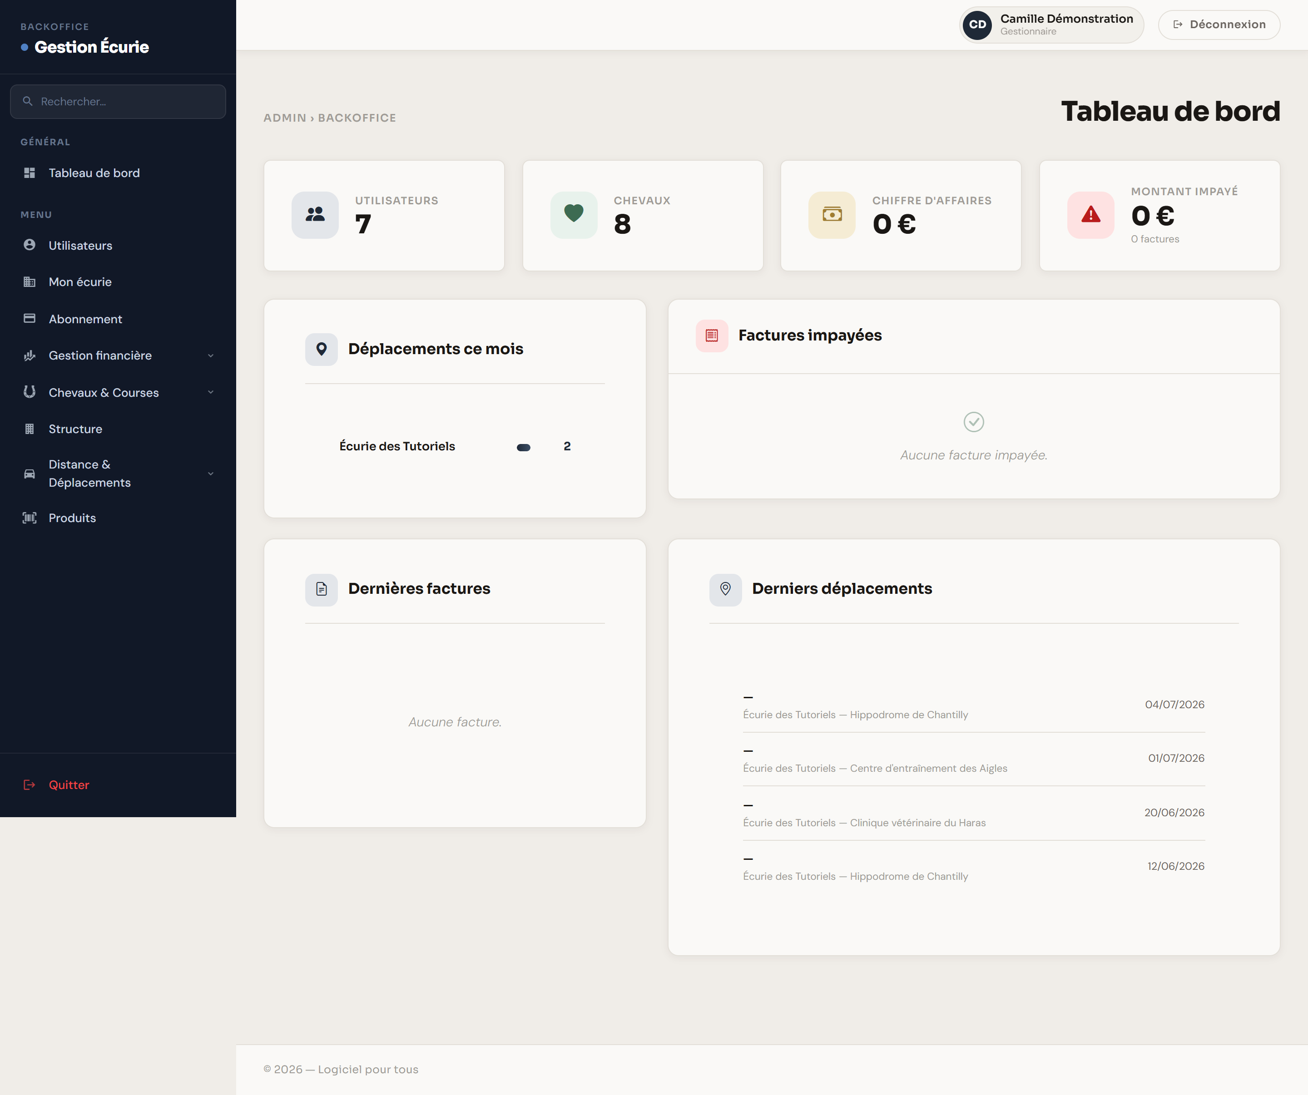Click the document icon beside Dernières factures
The width and height of the screenshot is (1308, 1095).
322,590
